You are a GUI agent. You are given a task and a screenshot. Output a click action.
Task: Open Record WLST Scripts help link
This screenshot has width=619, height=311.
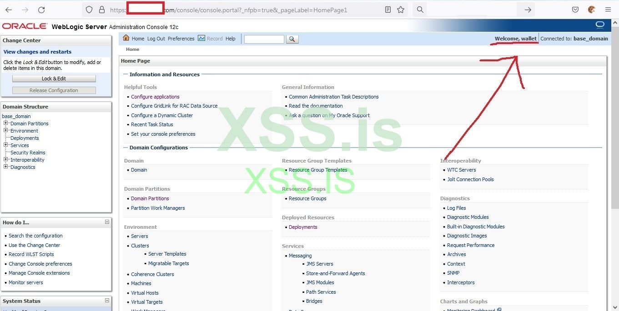coord(31,254)
